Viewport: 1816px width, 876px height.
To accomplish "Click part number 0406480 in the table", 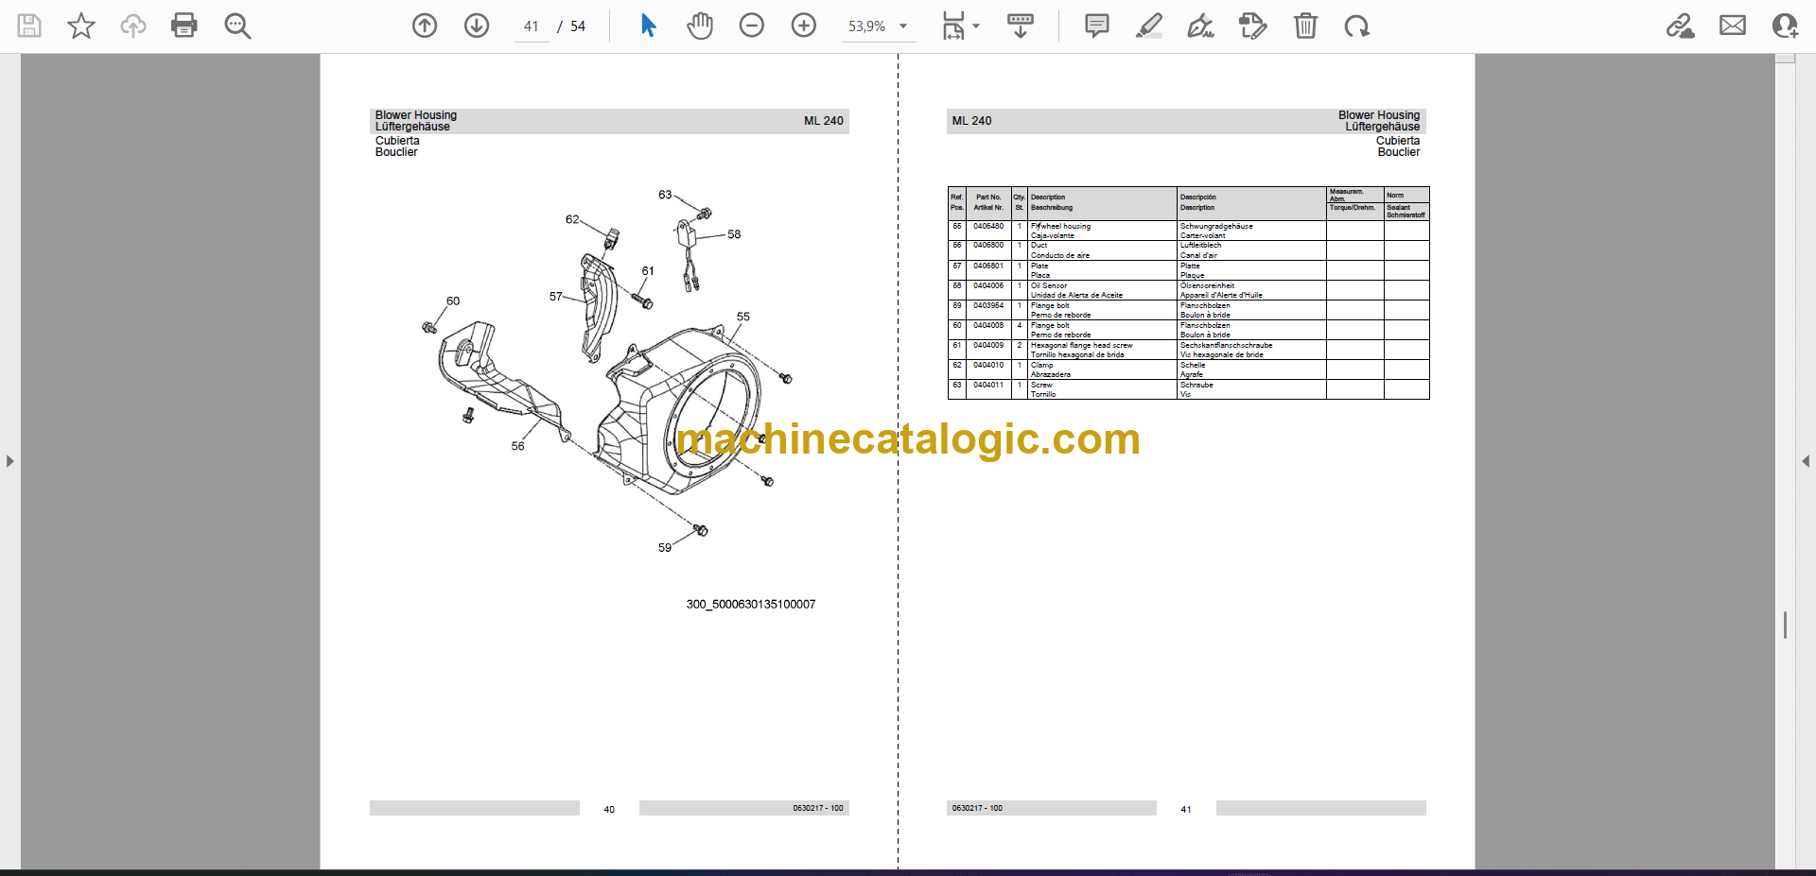I will tap(988, 227).
